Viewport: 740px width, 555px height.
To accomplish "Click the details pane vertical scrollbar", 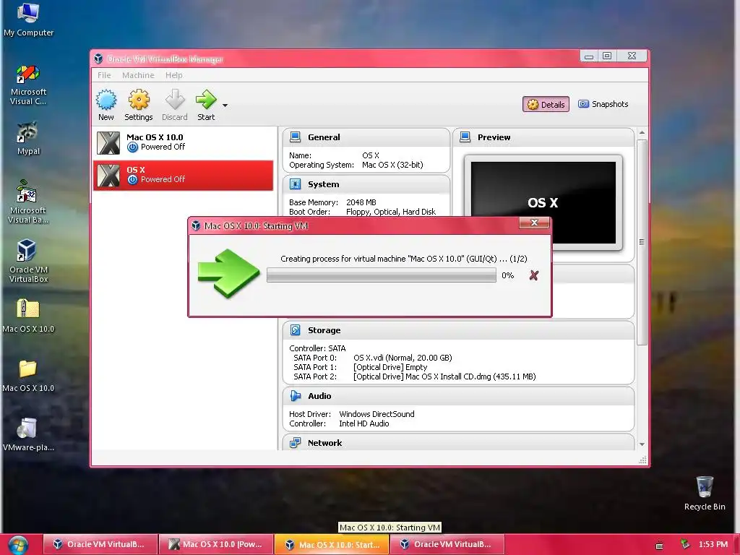I will pyautogui.click(x=642, y=241).
